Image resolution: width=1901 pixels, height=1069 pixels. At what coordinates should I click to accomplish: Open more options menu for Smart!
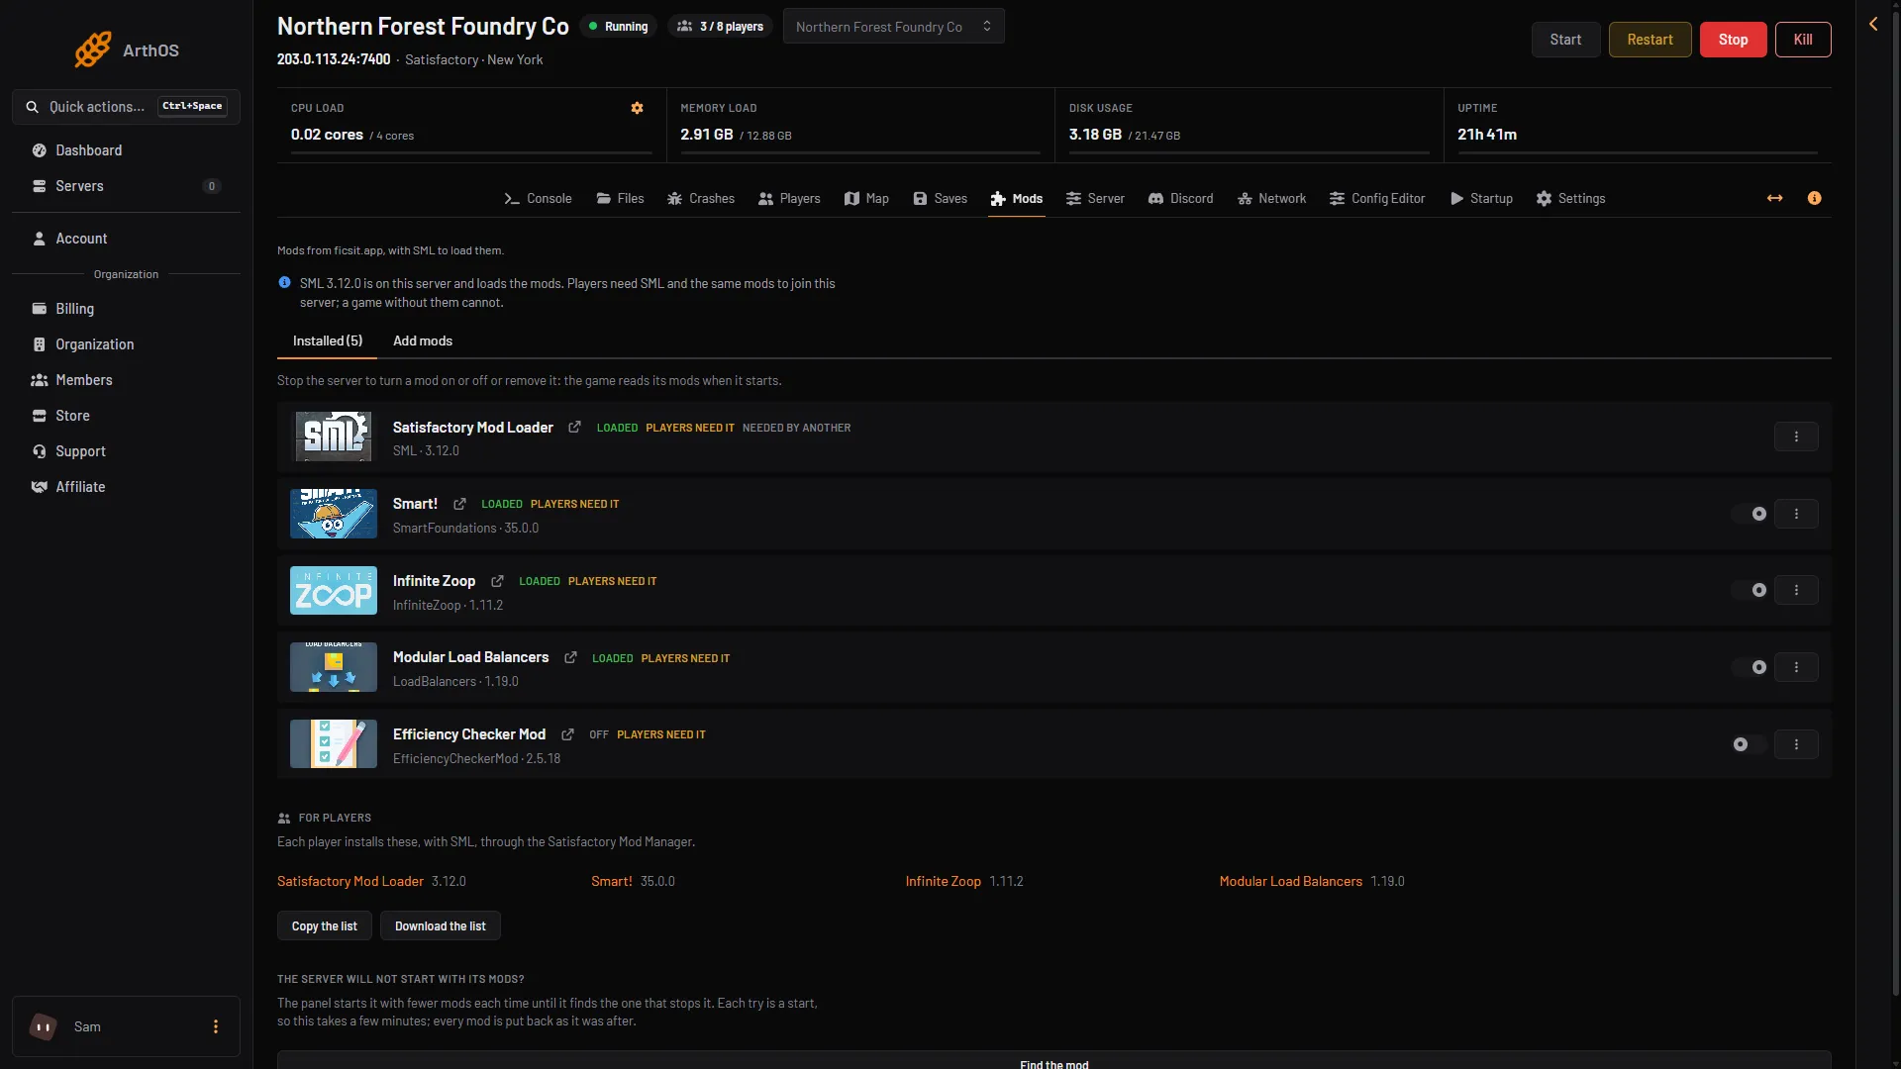coord(1796,514)
